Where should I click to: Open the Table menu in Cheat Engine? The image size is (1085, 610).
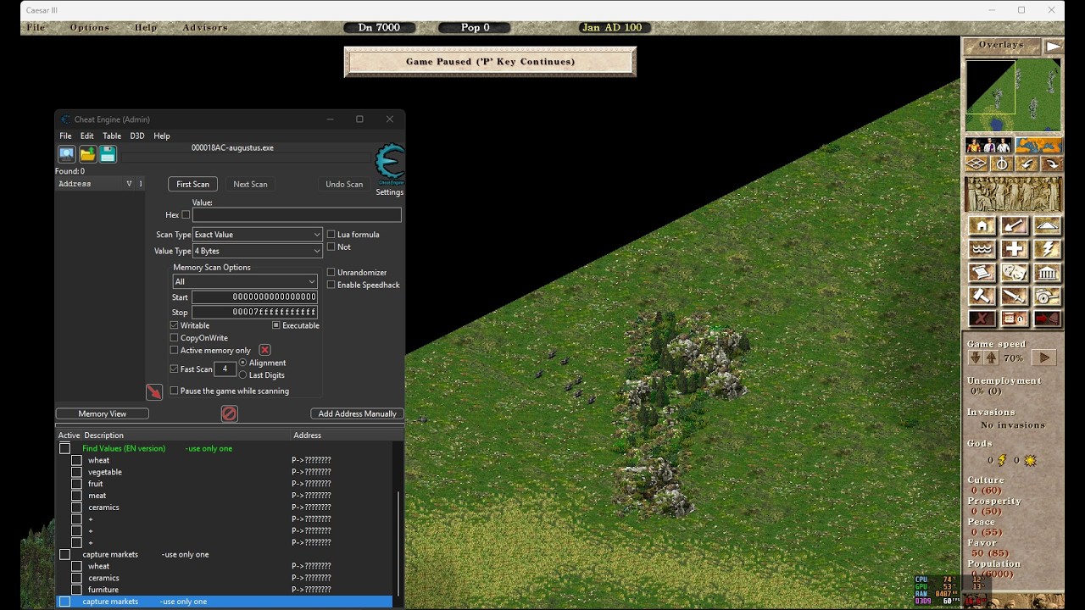pyautogui.click(x=112, y=136)
